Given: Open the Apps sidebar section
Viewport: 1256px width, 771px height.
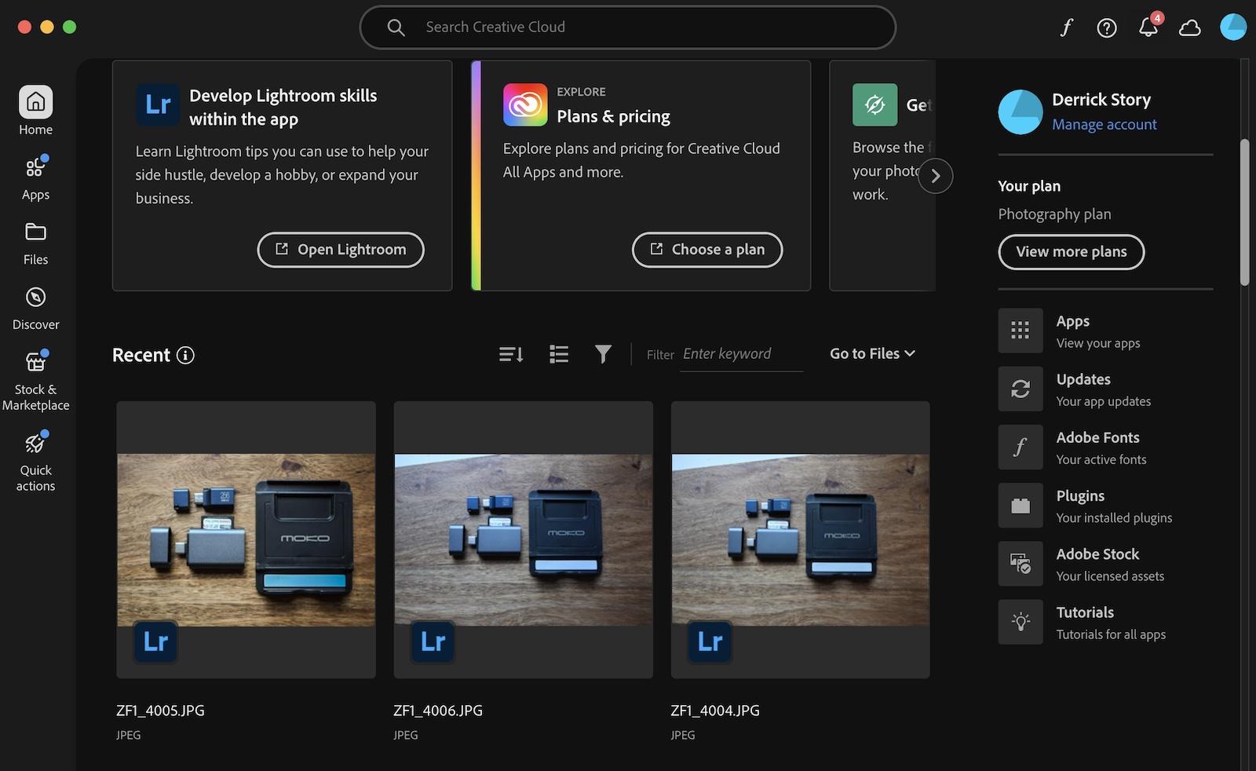Looking at the screenshot, I should tap(35, 178).
